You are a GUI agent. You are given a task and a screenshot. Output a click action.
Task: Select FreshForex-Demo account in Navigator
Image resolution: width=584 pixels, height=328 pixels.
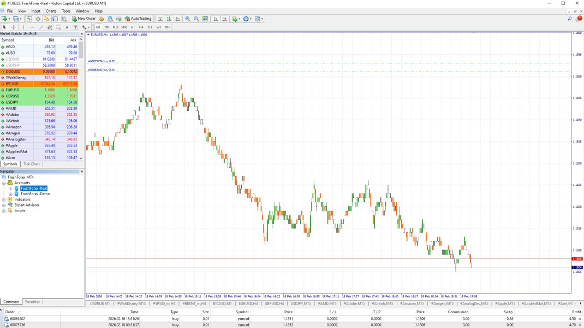pyautogui.click(x=35, y=194)
